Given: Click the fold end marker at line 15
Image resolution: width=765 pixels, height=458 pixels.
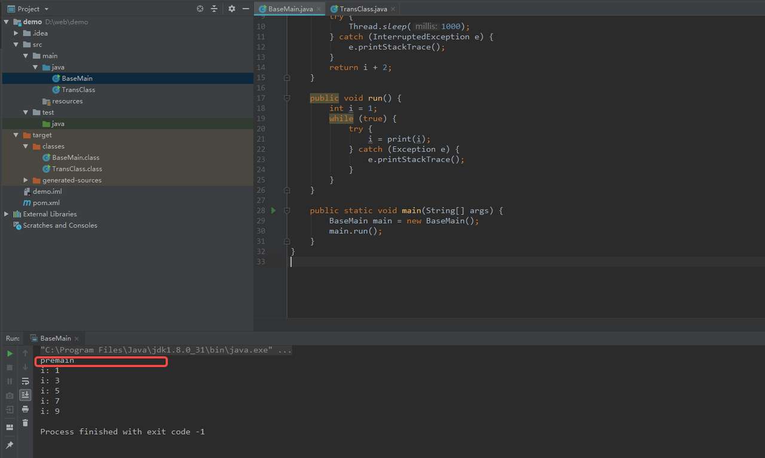Looking at the screenshot, I should 287,78.
